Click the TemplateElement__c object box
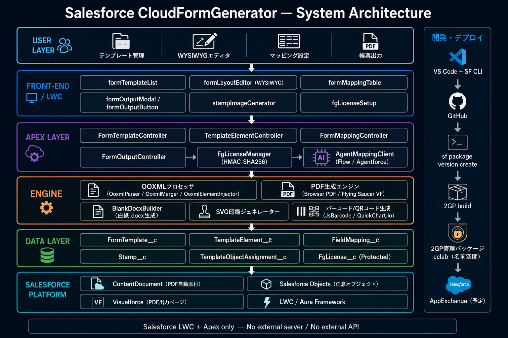Screen dimensions: 508x338 click(x=244, y=240)
